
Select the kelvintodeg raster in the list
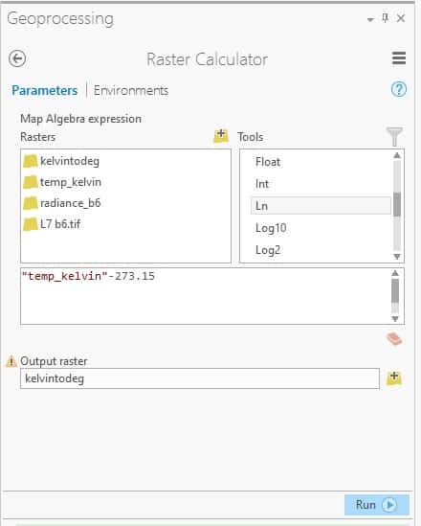coord(61,161)
